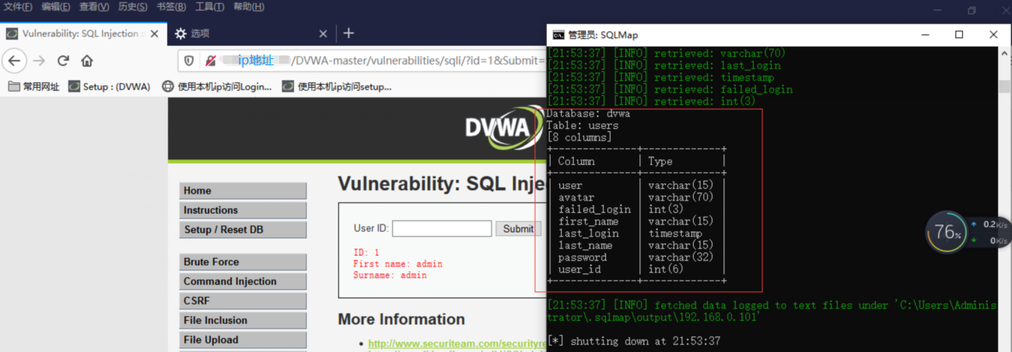1012x352 pixels.
Task: Close the 选项 tab
Action: point(324,33)
